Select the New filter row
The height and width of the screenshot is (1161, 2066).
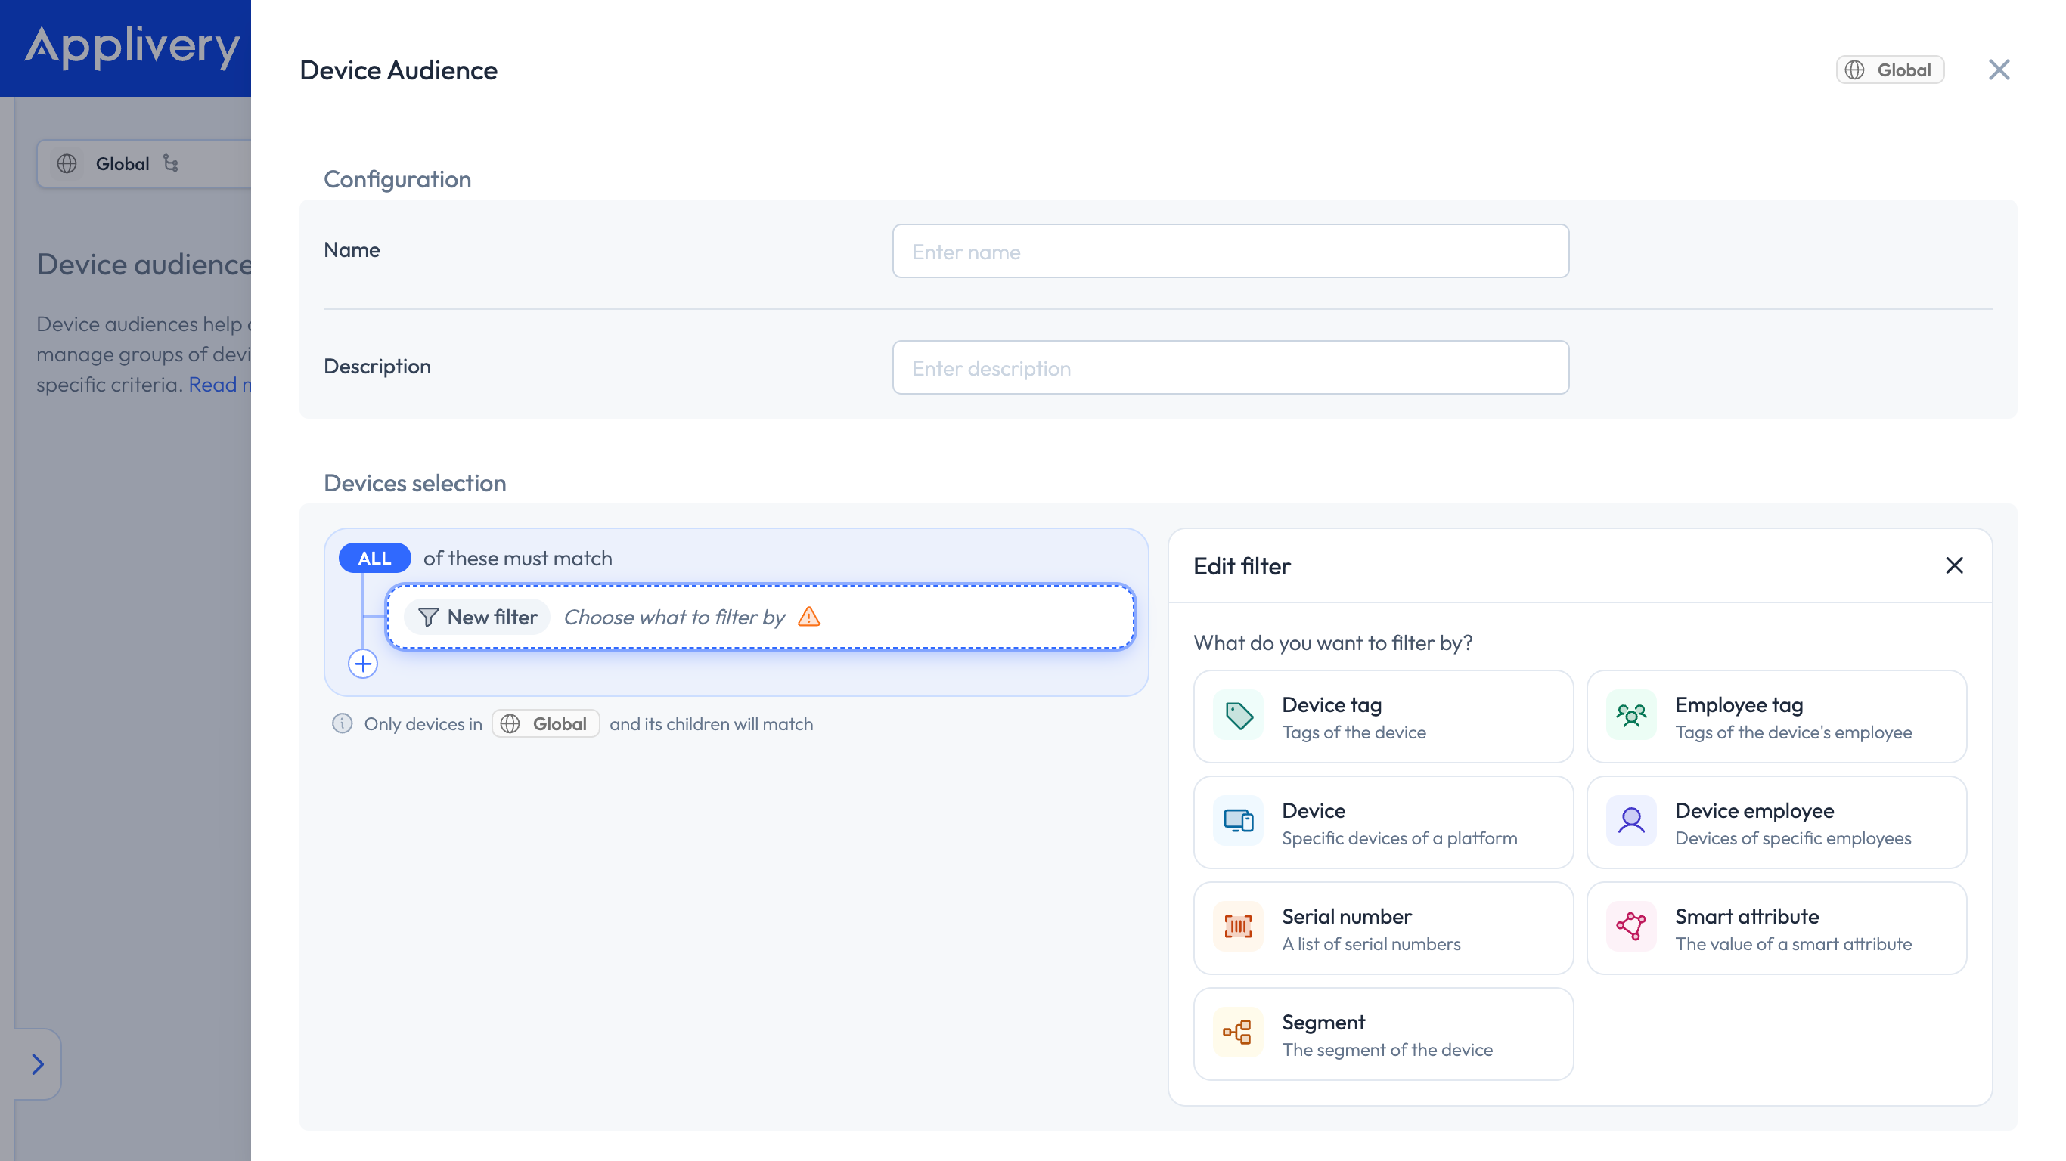coord(760,617)
